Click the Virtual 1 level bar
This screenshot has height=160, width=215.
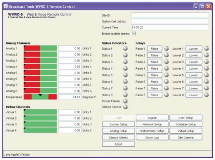[x=40, y=112]
